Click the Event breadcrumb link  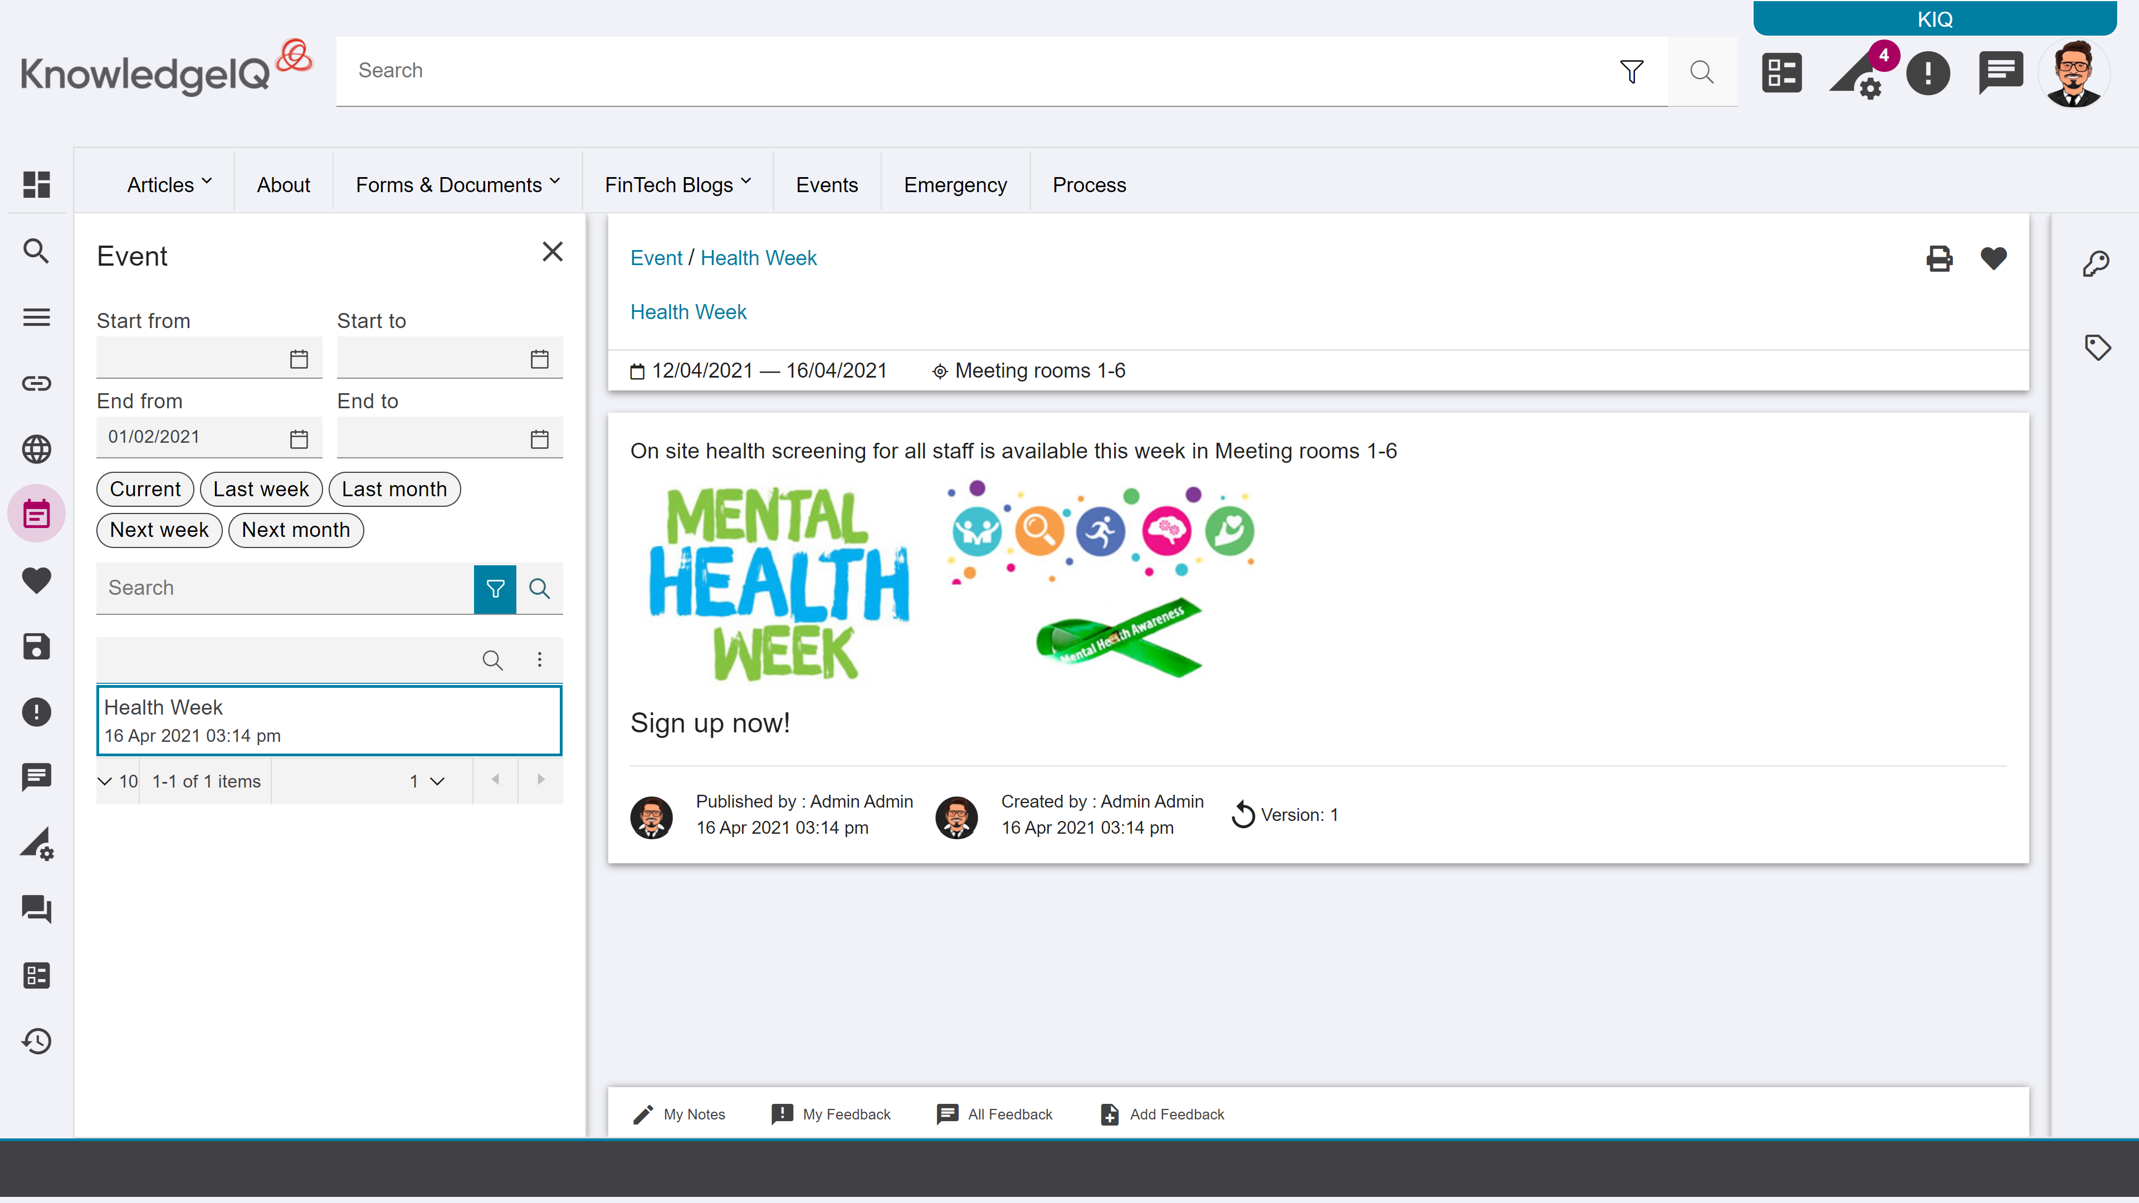click(655, 257)
